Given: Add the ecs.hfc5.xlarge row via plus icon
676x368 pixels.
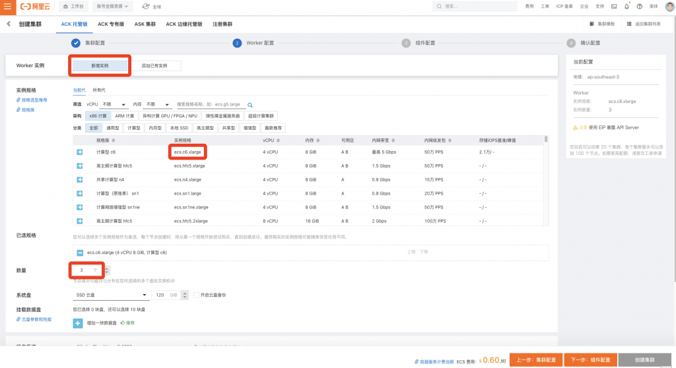Looking at the screenshot, I should 80,166.
